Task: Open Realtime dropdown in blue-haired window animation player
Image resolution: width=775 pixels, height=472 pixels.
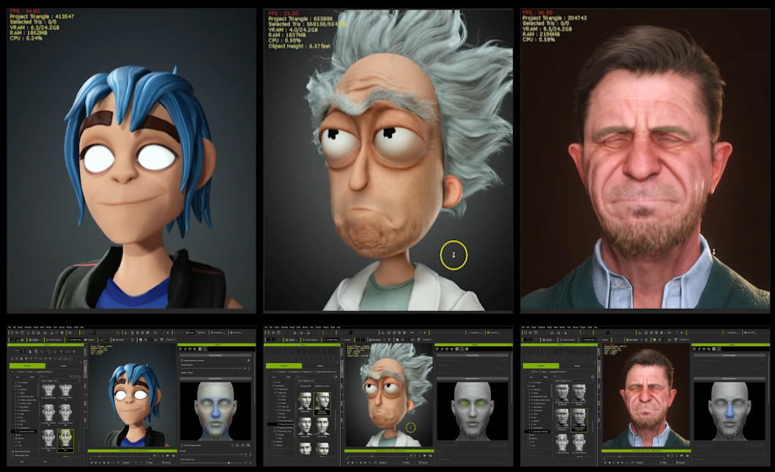Action: (126, 462)
